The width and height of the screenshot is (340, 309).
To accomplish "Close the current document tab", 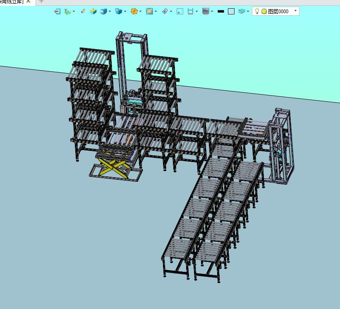I will click(x=28, y=1).
